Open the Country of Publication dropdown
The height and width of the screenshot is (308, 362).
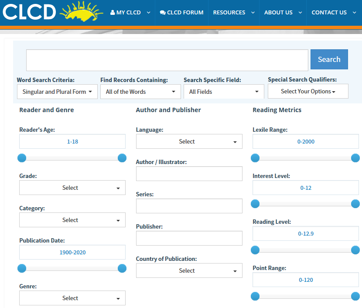coord(189,270)
